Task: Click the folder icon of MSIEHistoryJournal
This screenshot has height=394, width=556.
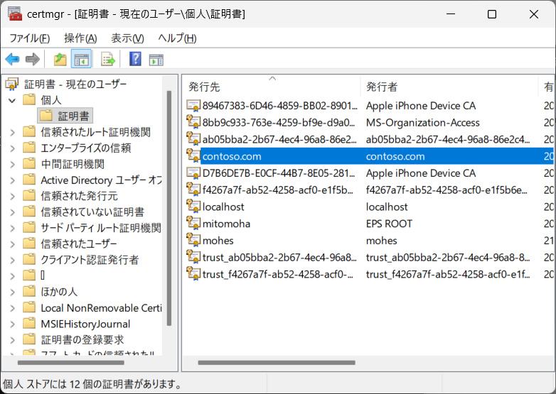Action: tap(29, 324)
